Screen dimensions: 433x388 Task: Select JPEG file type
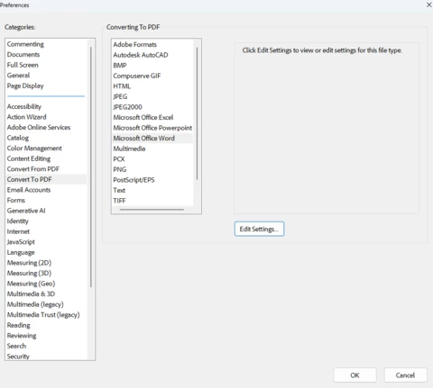click(x=120, y=96)
